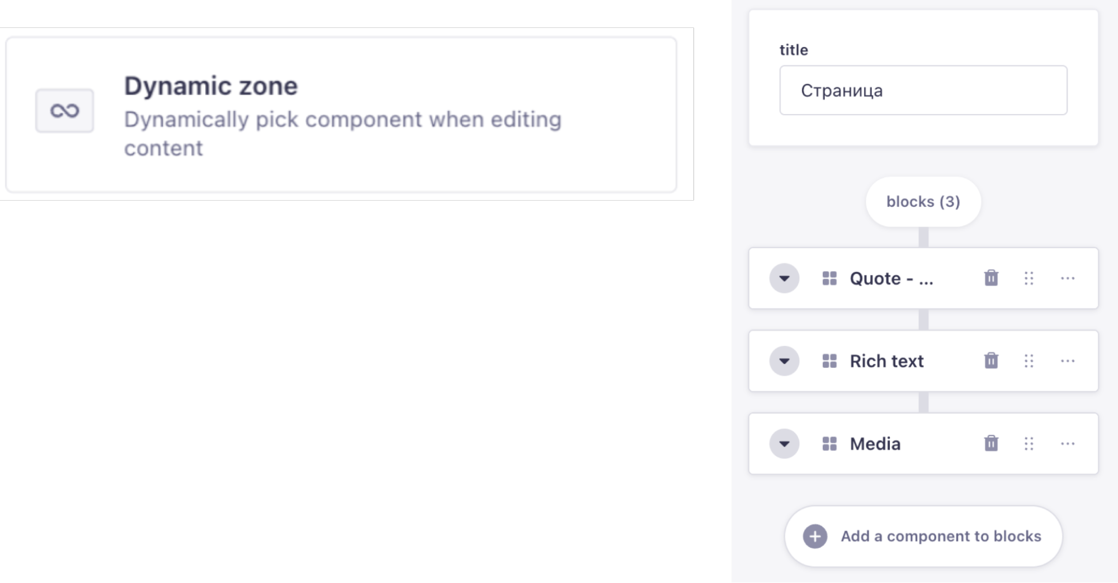Screen dimensions: 1118x583
Task: Click the Rich text drag handle
Action: click(1029, 361)
